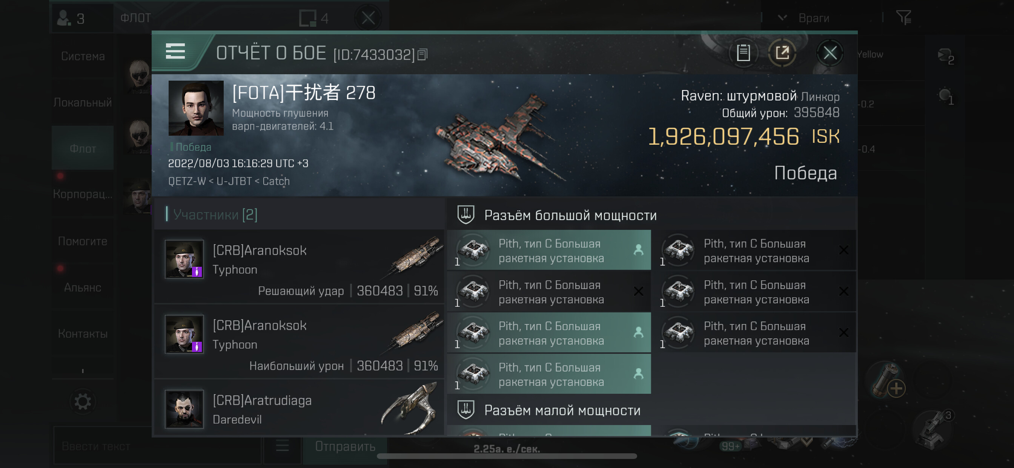This screenshot has width=1014, height=468.
Task: Send the message with Отправить button
Action: click(x=345, y=447)
